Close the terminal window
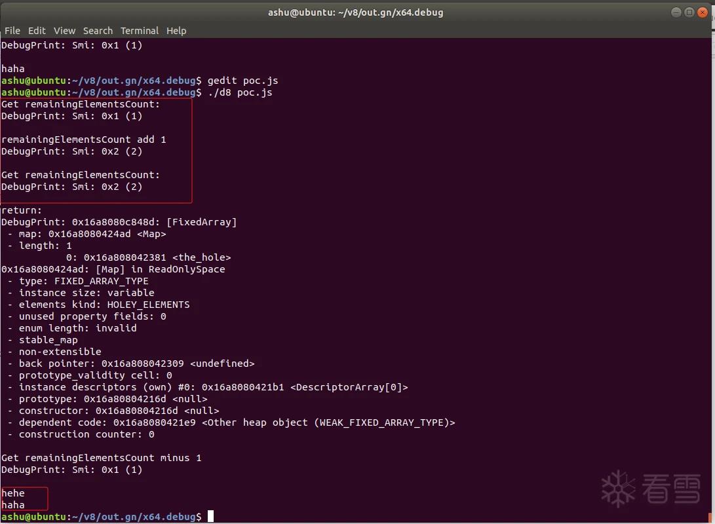The width and height of the screenshot is (715, 524). pyautogui.click(x=703, y=12)
